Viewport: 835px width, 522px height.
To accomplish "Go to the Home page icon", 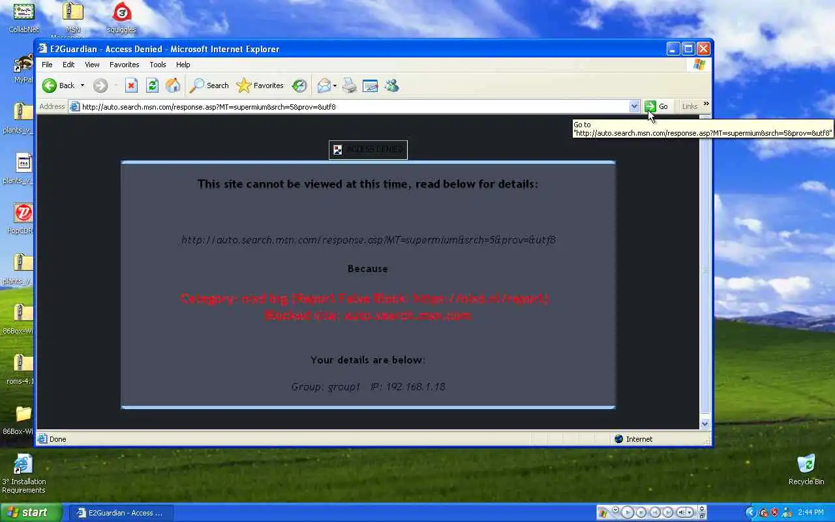I will pyautogui.click(x=173, y=85).
